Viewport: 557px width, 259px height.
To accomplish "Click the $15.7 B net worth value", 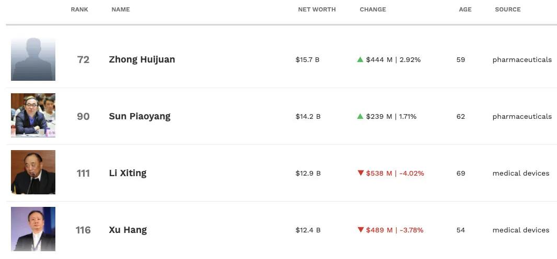I will click(307, 59).
